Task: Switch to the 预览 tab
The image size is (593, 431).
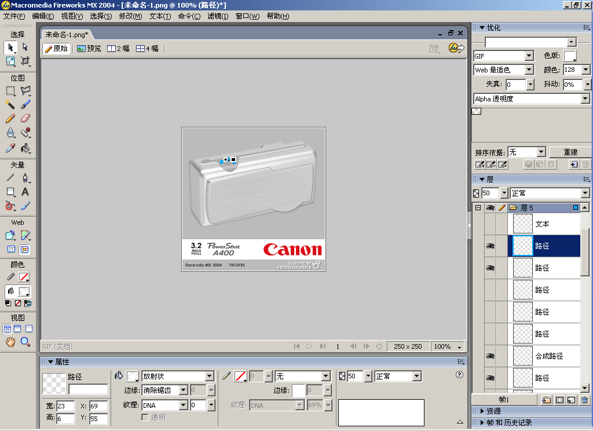Action: pyautogui.click(x=89, y=49)
